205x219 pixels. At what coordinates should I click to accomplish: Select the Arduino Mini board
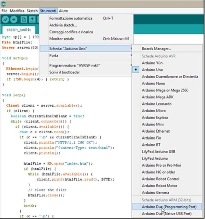(167, 124)
